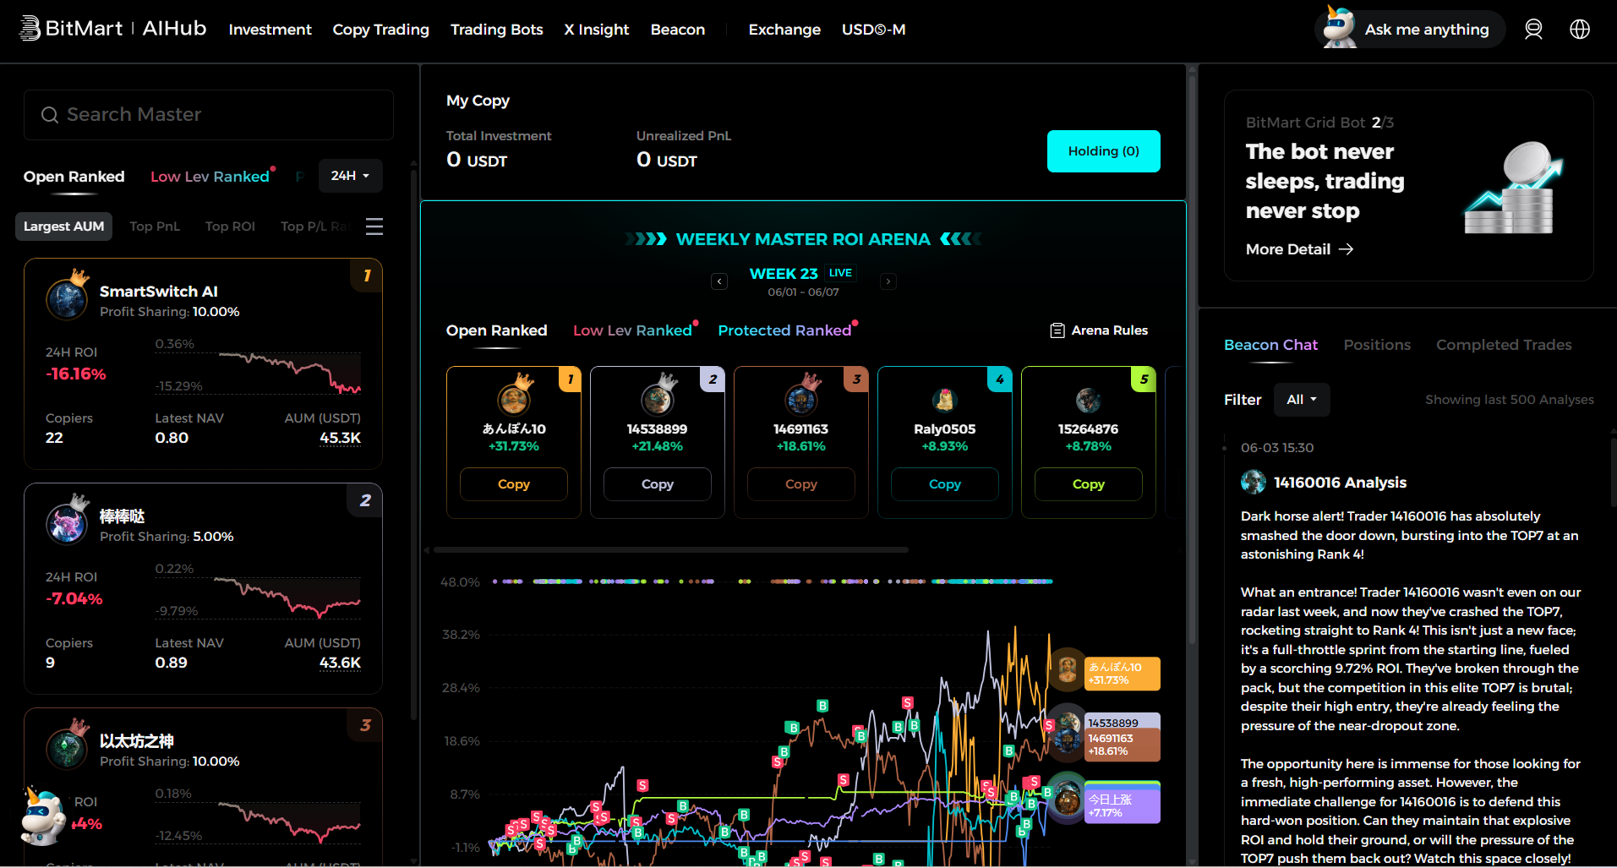Click arena cards horizontal scrollbar
Viewport: 1617px width, 868px height.
coord(670,549)
